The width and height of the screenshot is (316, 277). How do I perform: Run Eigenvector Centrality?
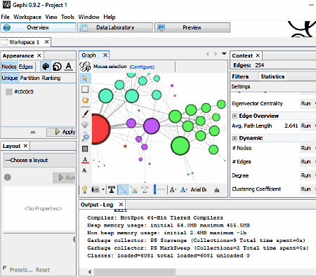click(305, 104)
